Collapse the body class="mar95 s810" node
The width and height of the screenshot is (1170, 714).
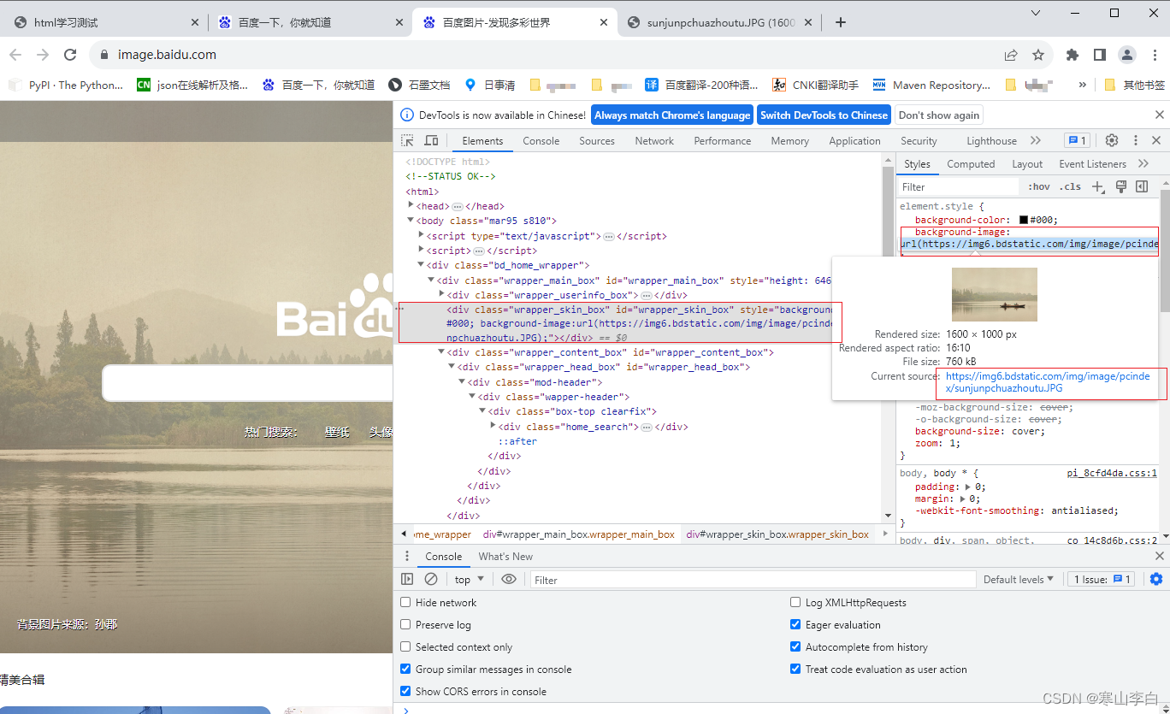pos(411,221)
